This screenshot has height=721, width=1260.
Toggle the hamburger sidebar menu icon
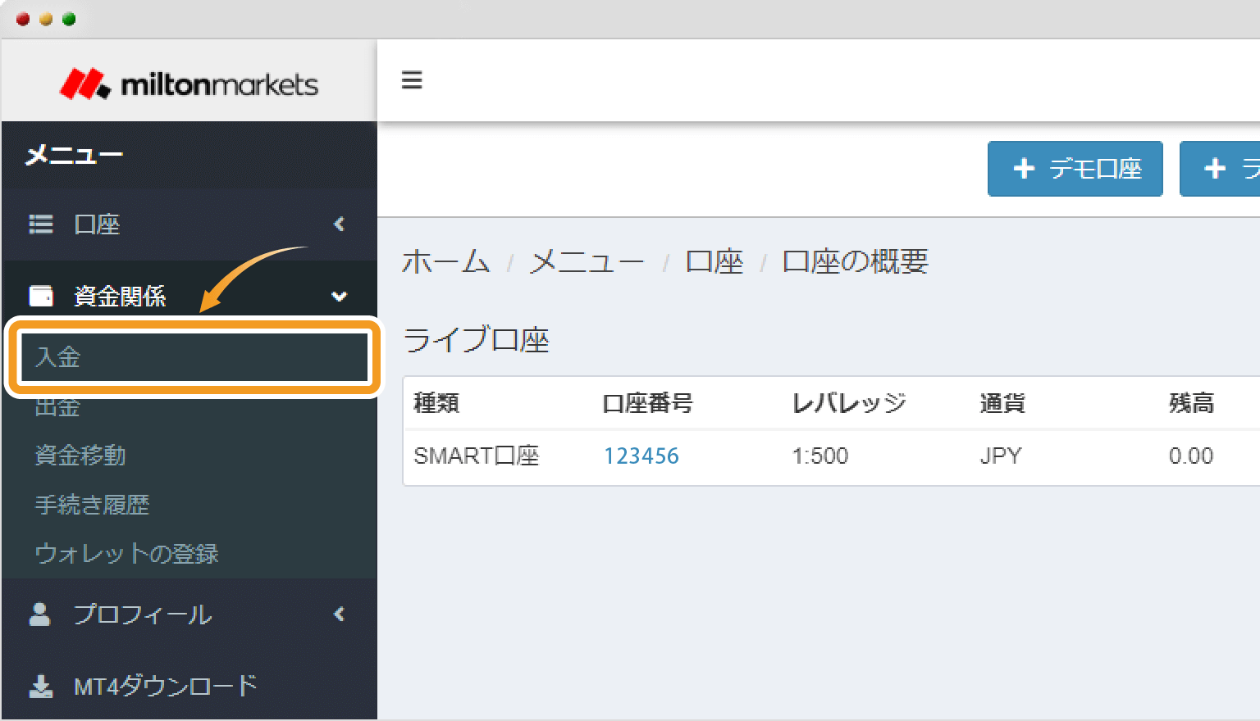[x=412, y=80]
